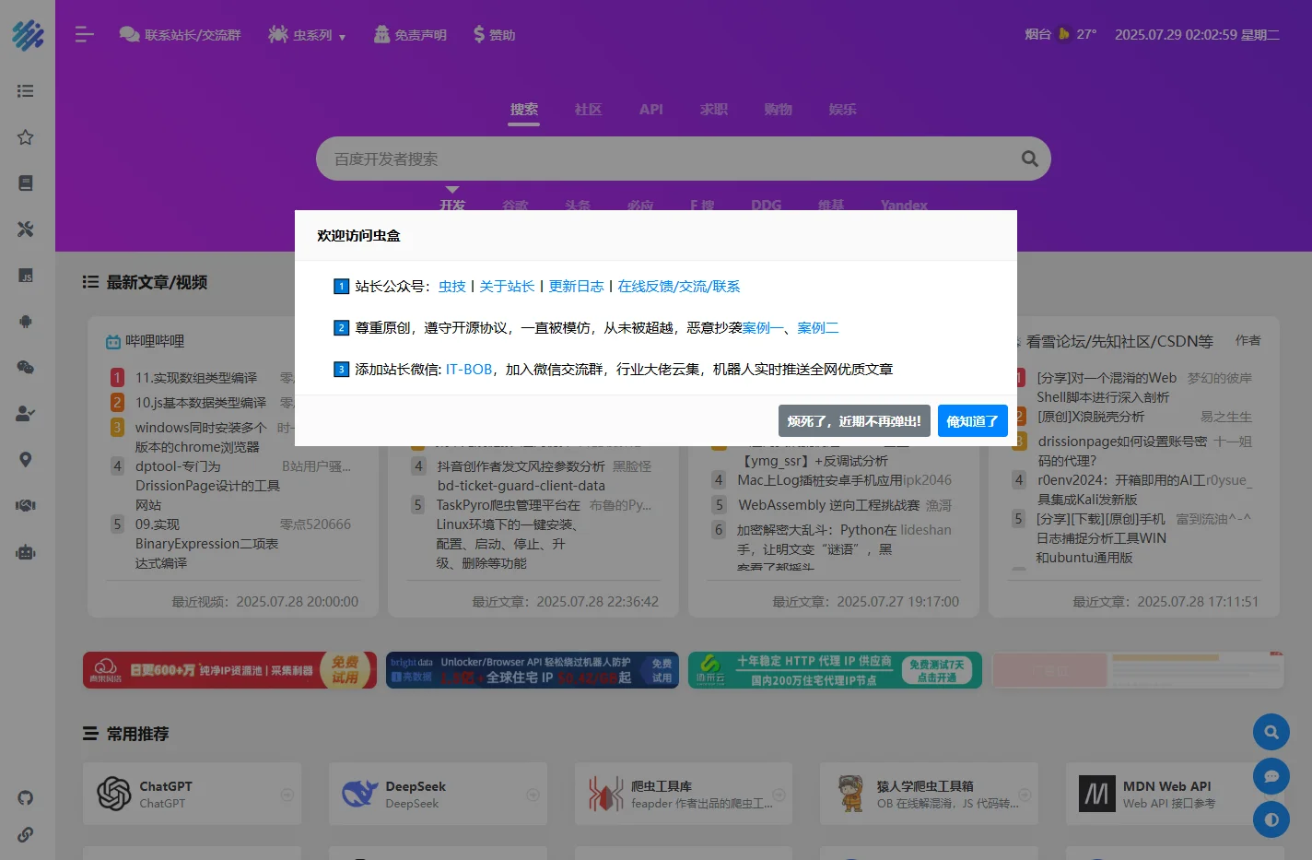Open the Android icon in sidebar

[26, 322]
